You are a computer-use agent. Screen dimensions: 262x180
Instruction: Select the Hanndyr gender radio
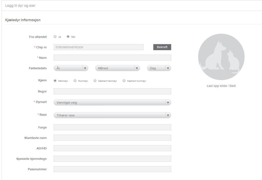(x=55, y=81)
